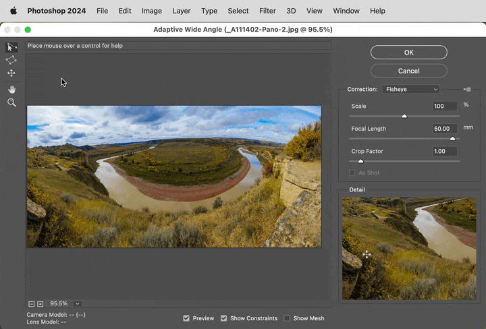Select the Constraint tool
486x329 pixels.
click(11, 47)
